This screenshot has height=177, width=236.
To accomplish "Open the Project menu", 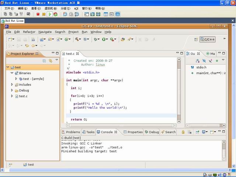I will (73, 32).
